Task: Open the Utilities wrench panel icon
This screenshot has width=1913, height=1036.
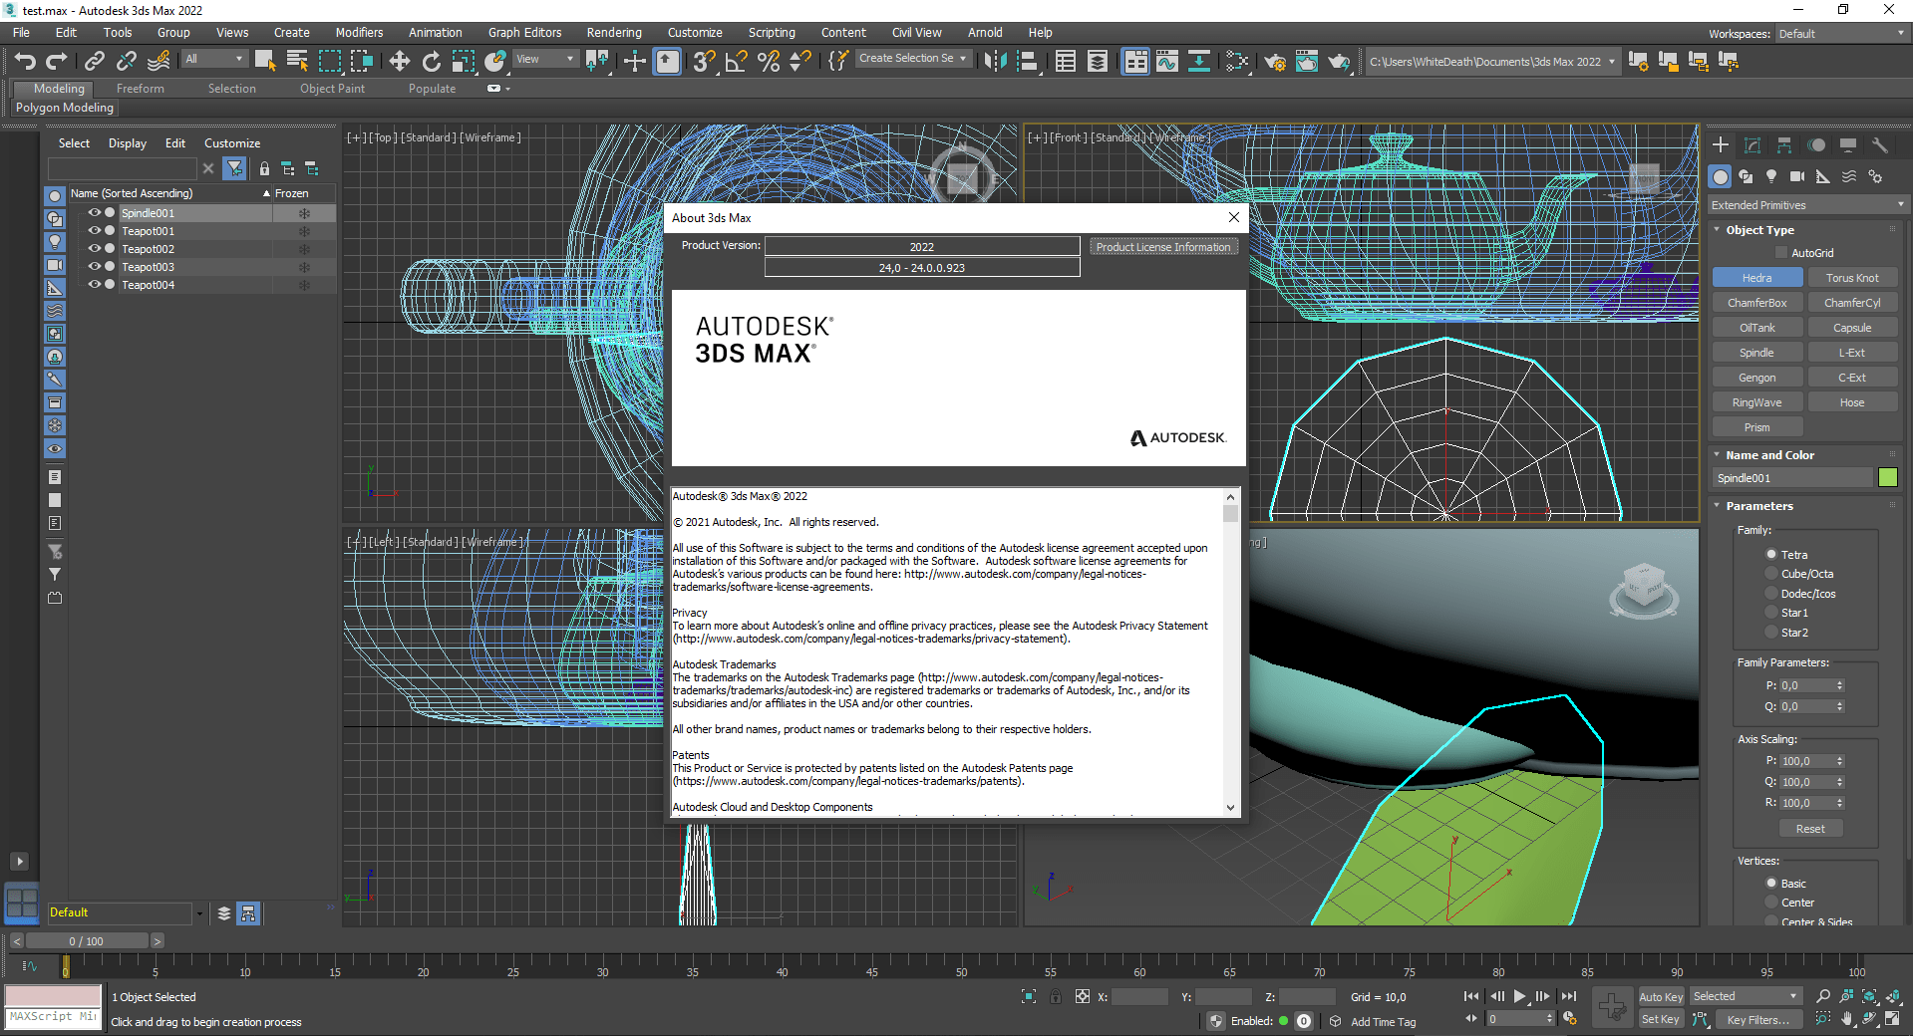Action: tap(1880, 145)
